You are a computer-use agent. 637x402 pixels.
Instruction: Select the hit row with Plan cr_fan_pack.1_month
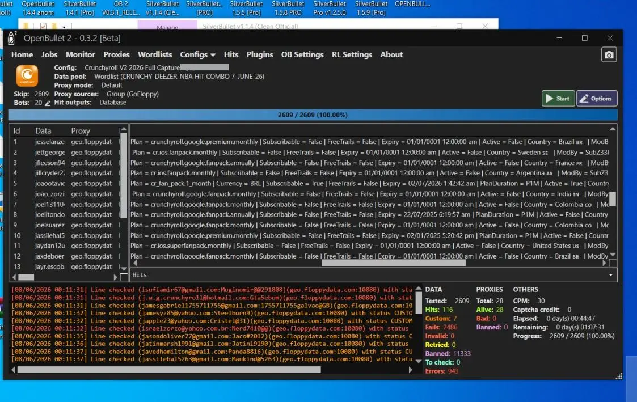[369, 184]
